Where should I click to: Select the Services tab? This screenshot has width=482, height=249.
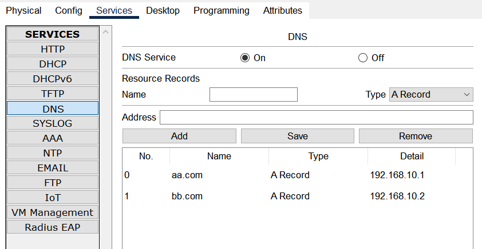point(114,10)
